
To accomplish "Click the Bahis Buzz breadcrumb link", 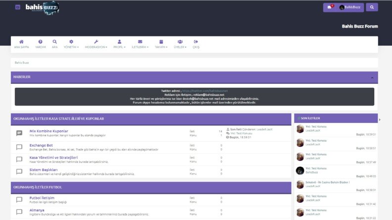I will [22, 63].
